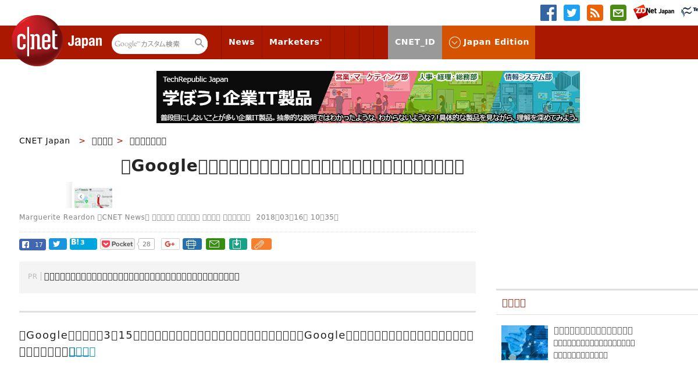
Task: Open the Facebook icon in top bar
Action: coord(549,13)
